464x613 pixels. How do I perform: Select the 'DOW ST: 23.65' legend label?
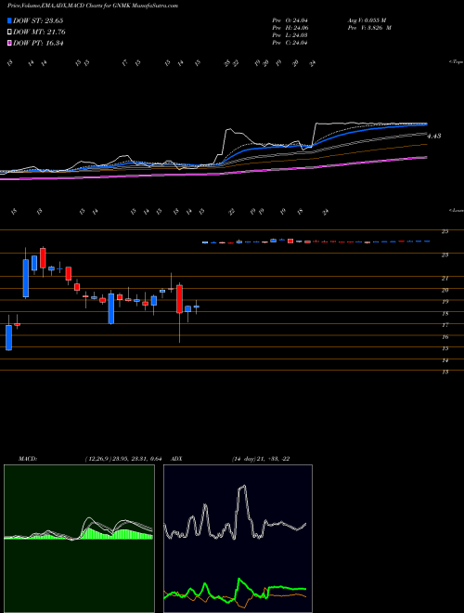point(38,20)
